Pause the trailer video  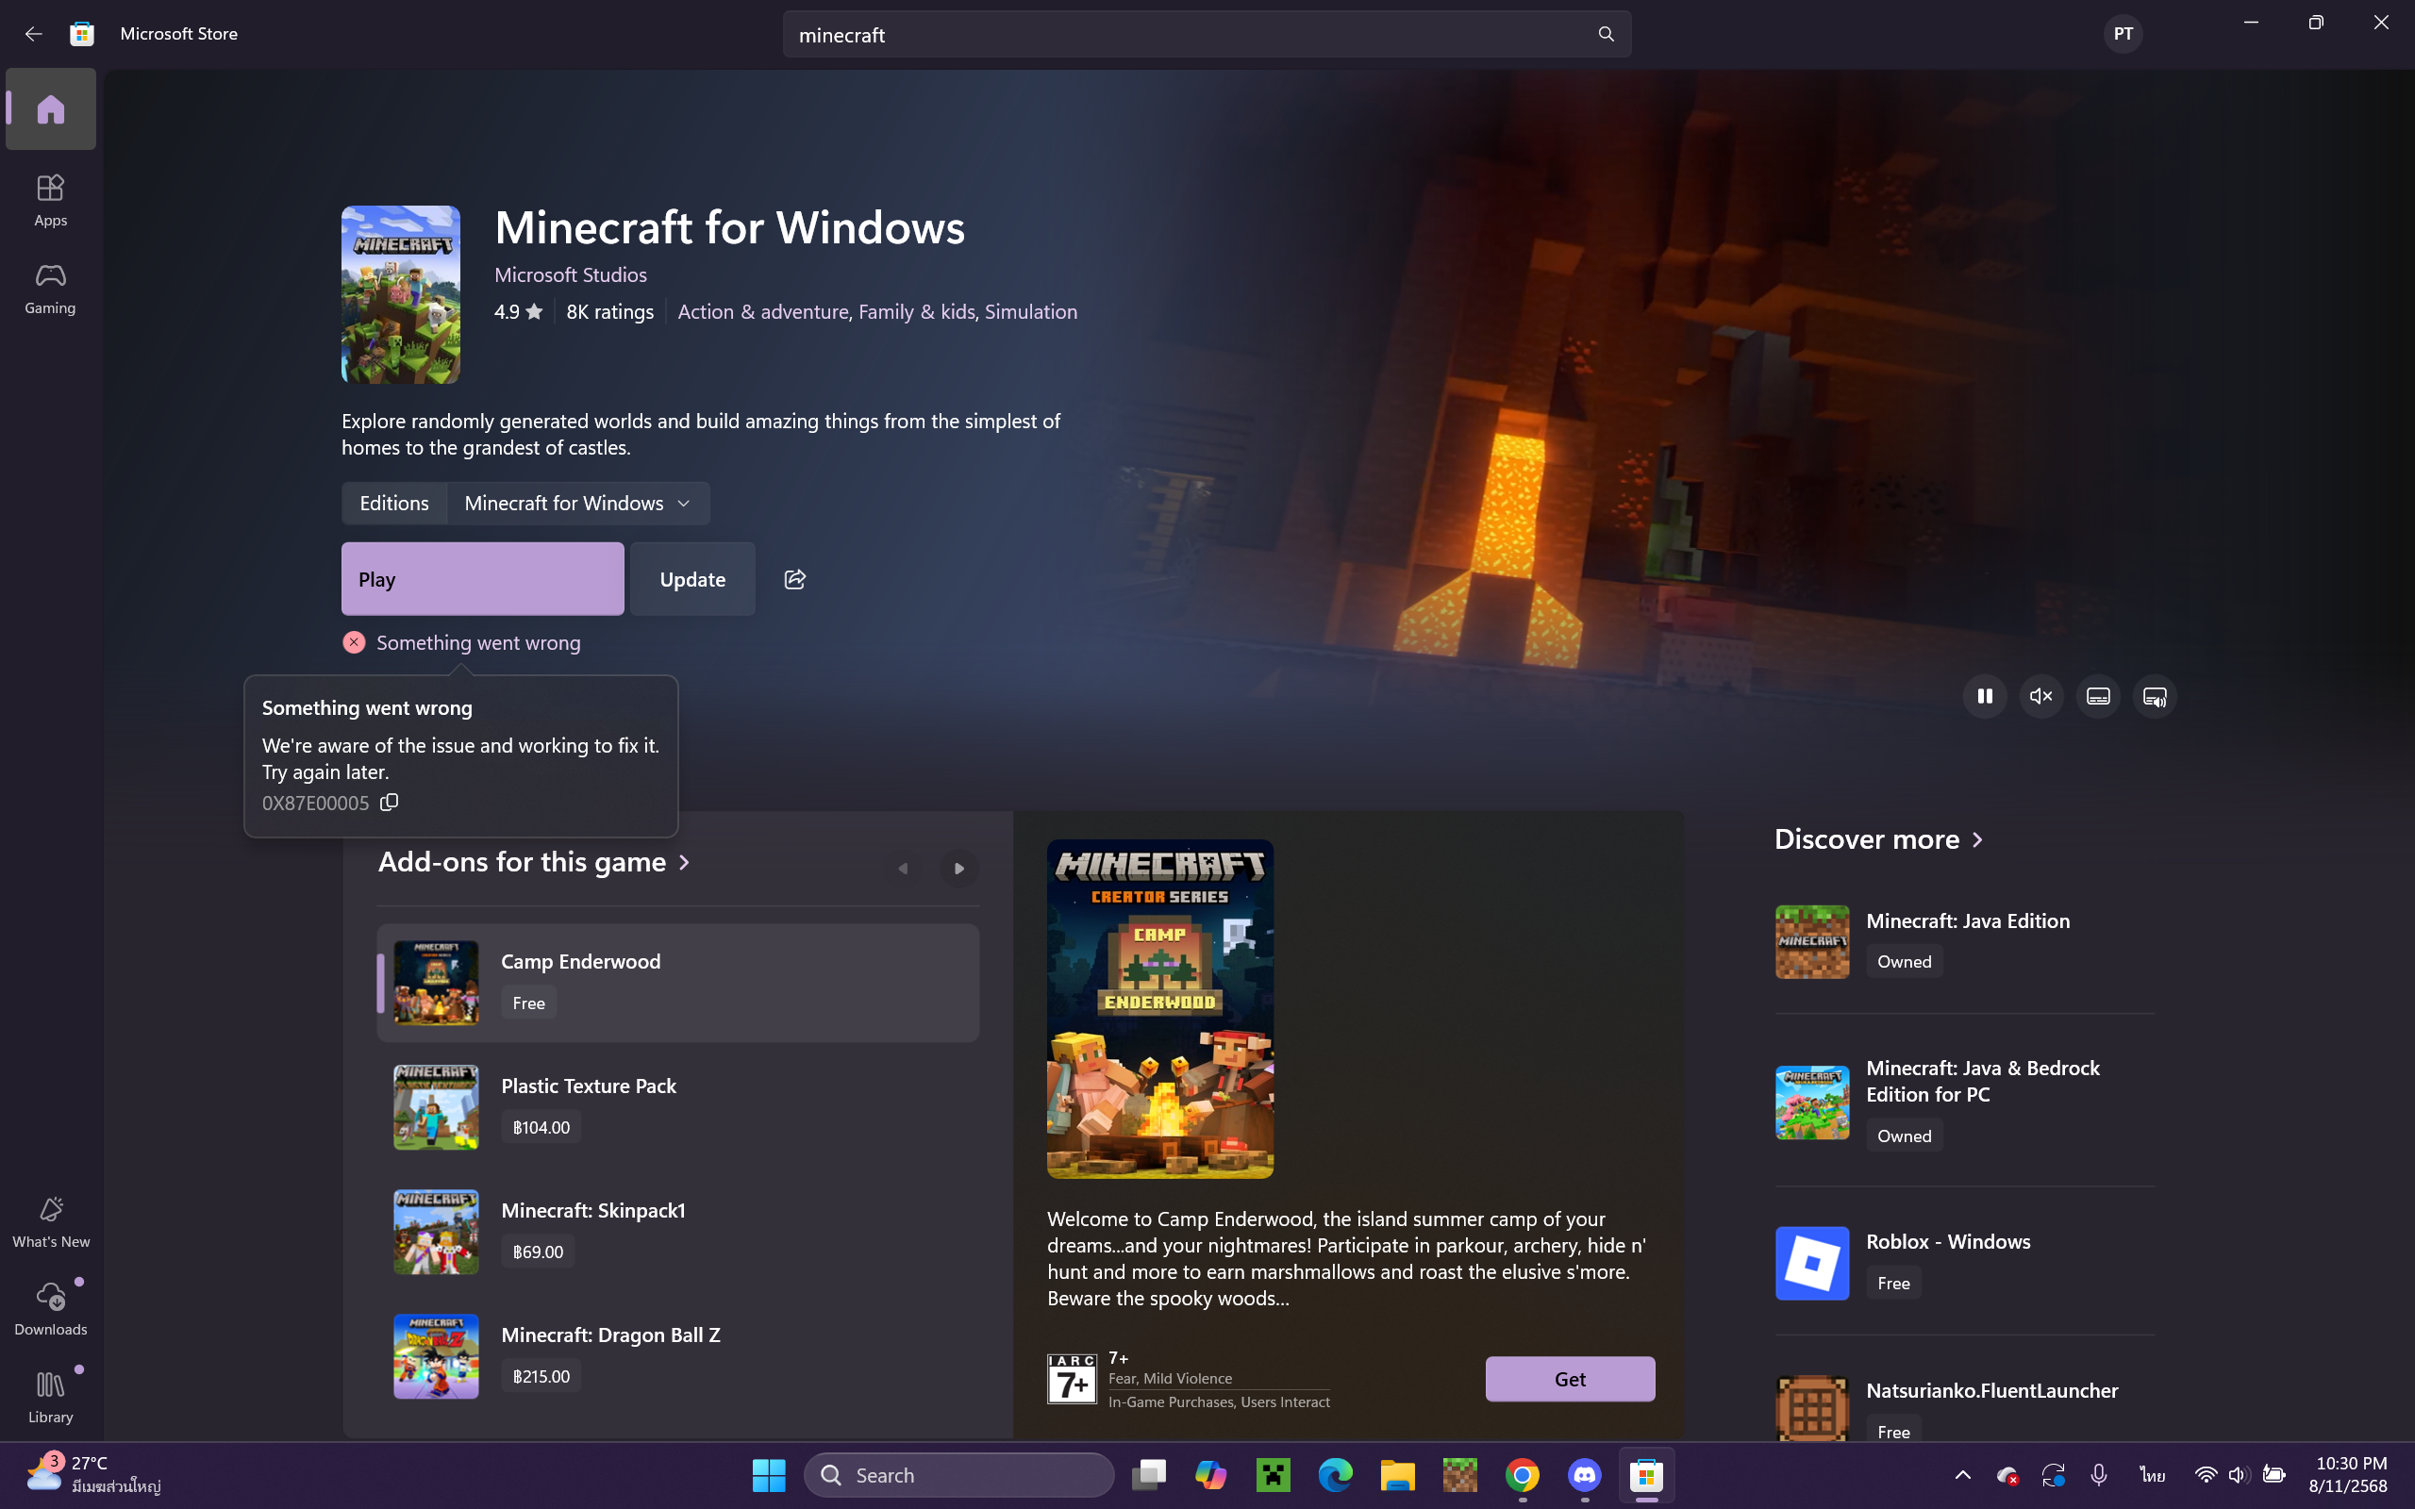(x=1984, y=697)
